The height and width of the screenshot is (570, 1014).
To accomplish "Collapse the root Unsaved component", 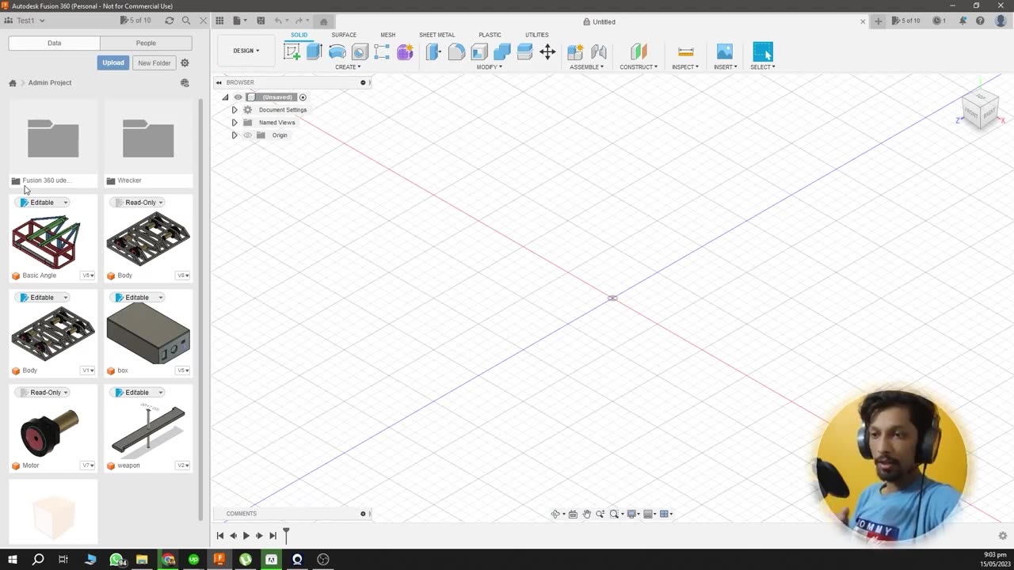I will pos(225,97).
